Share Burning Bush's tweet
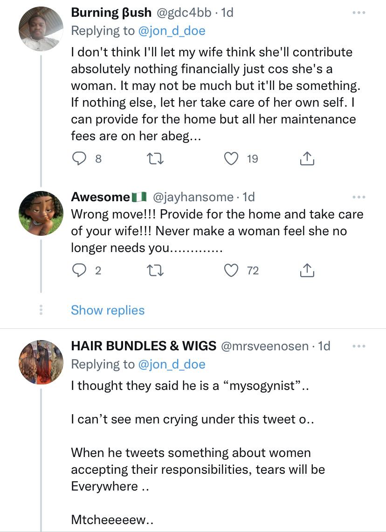Image resolution: width=386 pixels, height=532 pixels. coord(306,159)
